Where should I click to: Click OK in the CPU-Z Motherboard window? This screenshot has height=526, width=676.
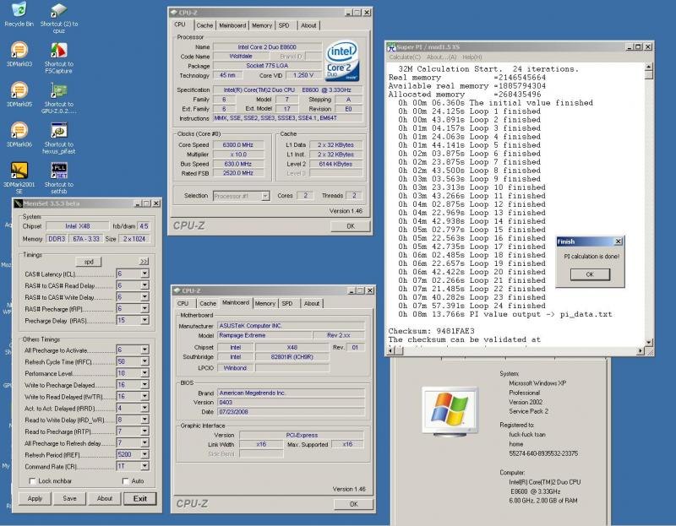point(353,504)
